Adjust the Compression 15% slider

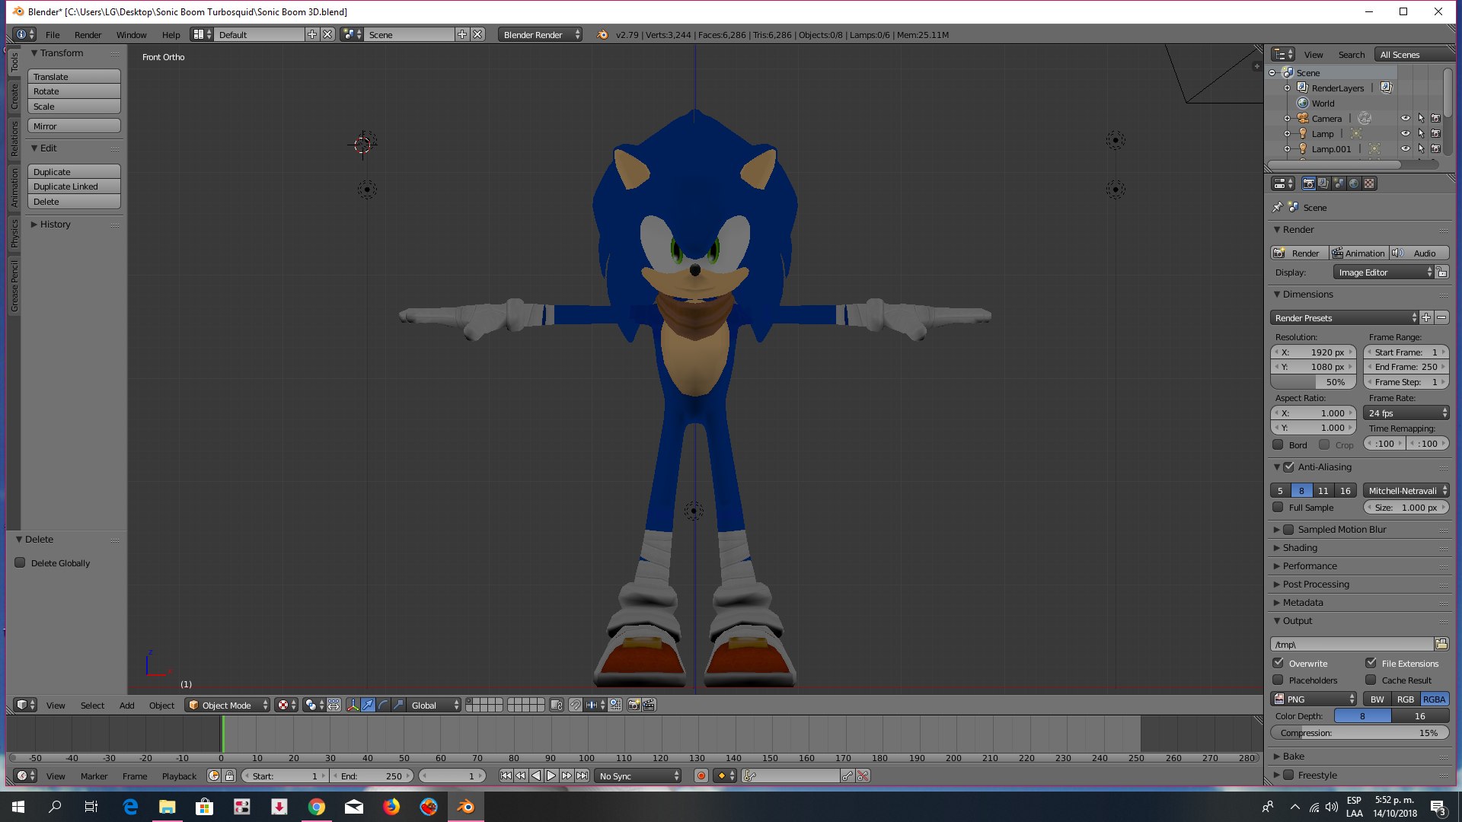pyautogui.click(x=1359, y=732)
